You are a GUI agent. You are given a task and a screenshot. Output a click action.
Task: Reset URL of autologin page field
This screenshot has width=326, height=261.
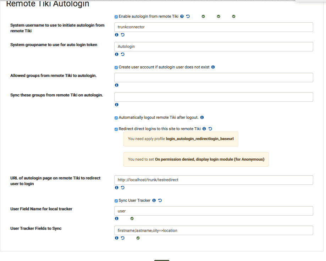tap(123, 188)
